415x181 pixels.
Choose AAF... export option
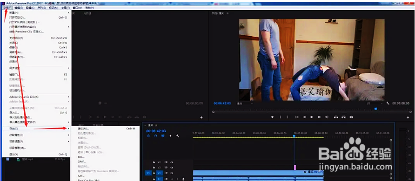click(x=105, y=176)
